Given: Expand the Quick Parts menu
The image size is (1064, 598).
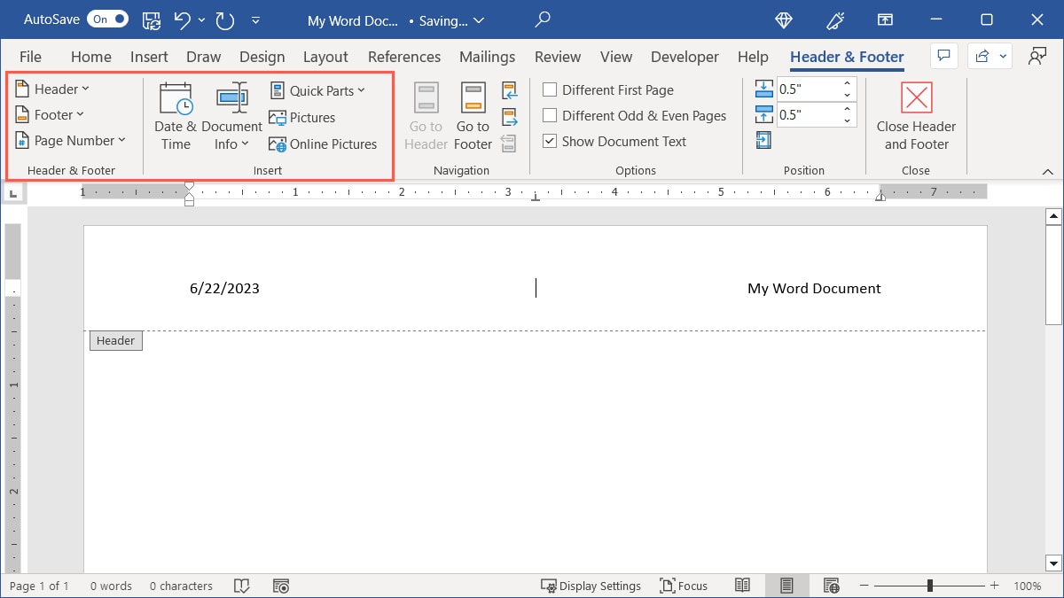Looking at the screenshot, I should (x=317, y=89).
